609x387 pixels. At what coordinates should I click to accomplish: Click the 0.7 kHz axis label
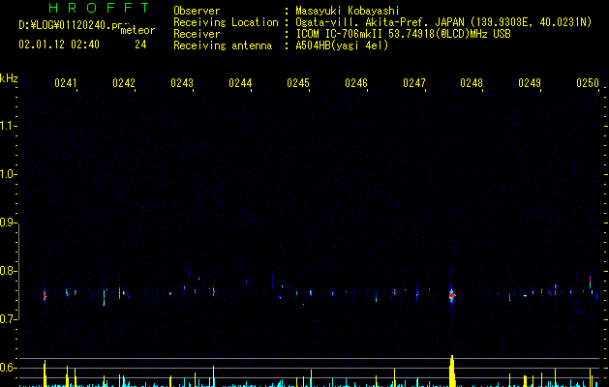coord(8,319)
